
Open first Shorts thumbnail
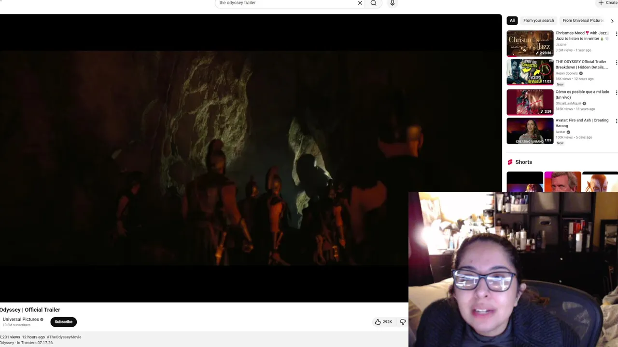coord(525,182)
